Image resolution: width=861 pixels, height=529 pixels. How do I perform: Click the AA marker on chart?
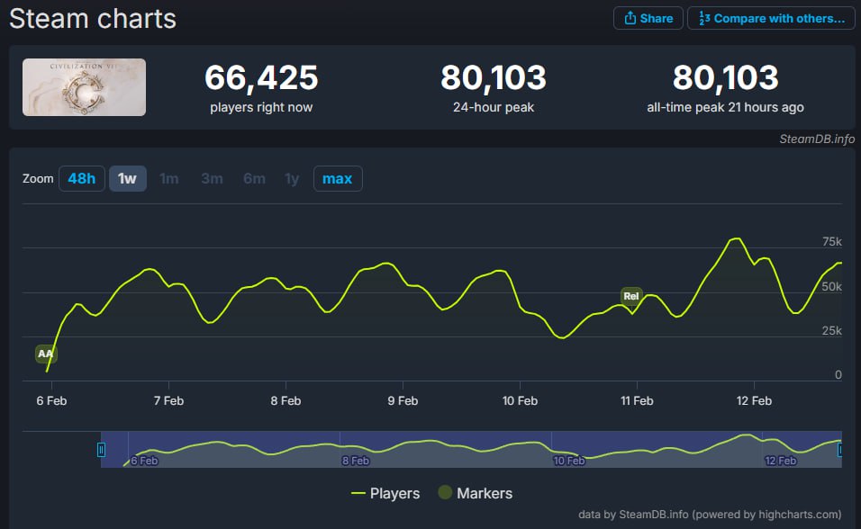46,354
